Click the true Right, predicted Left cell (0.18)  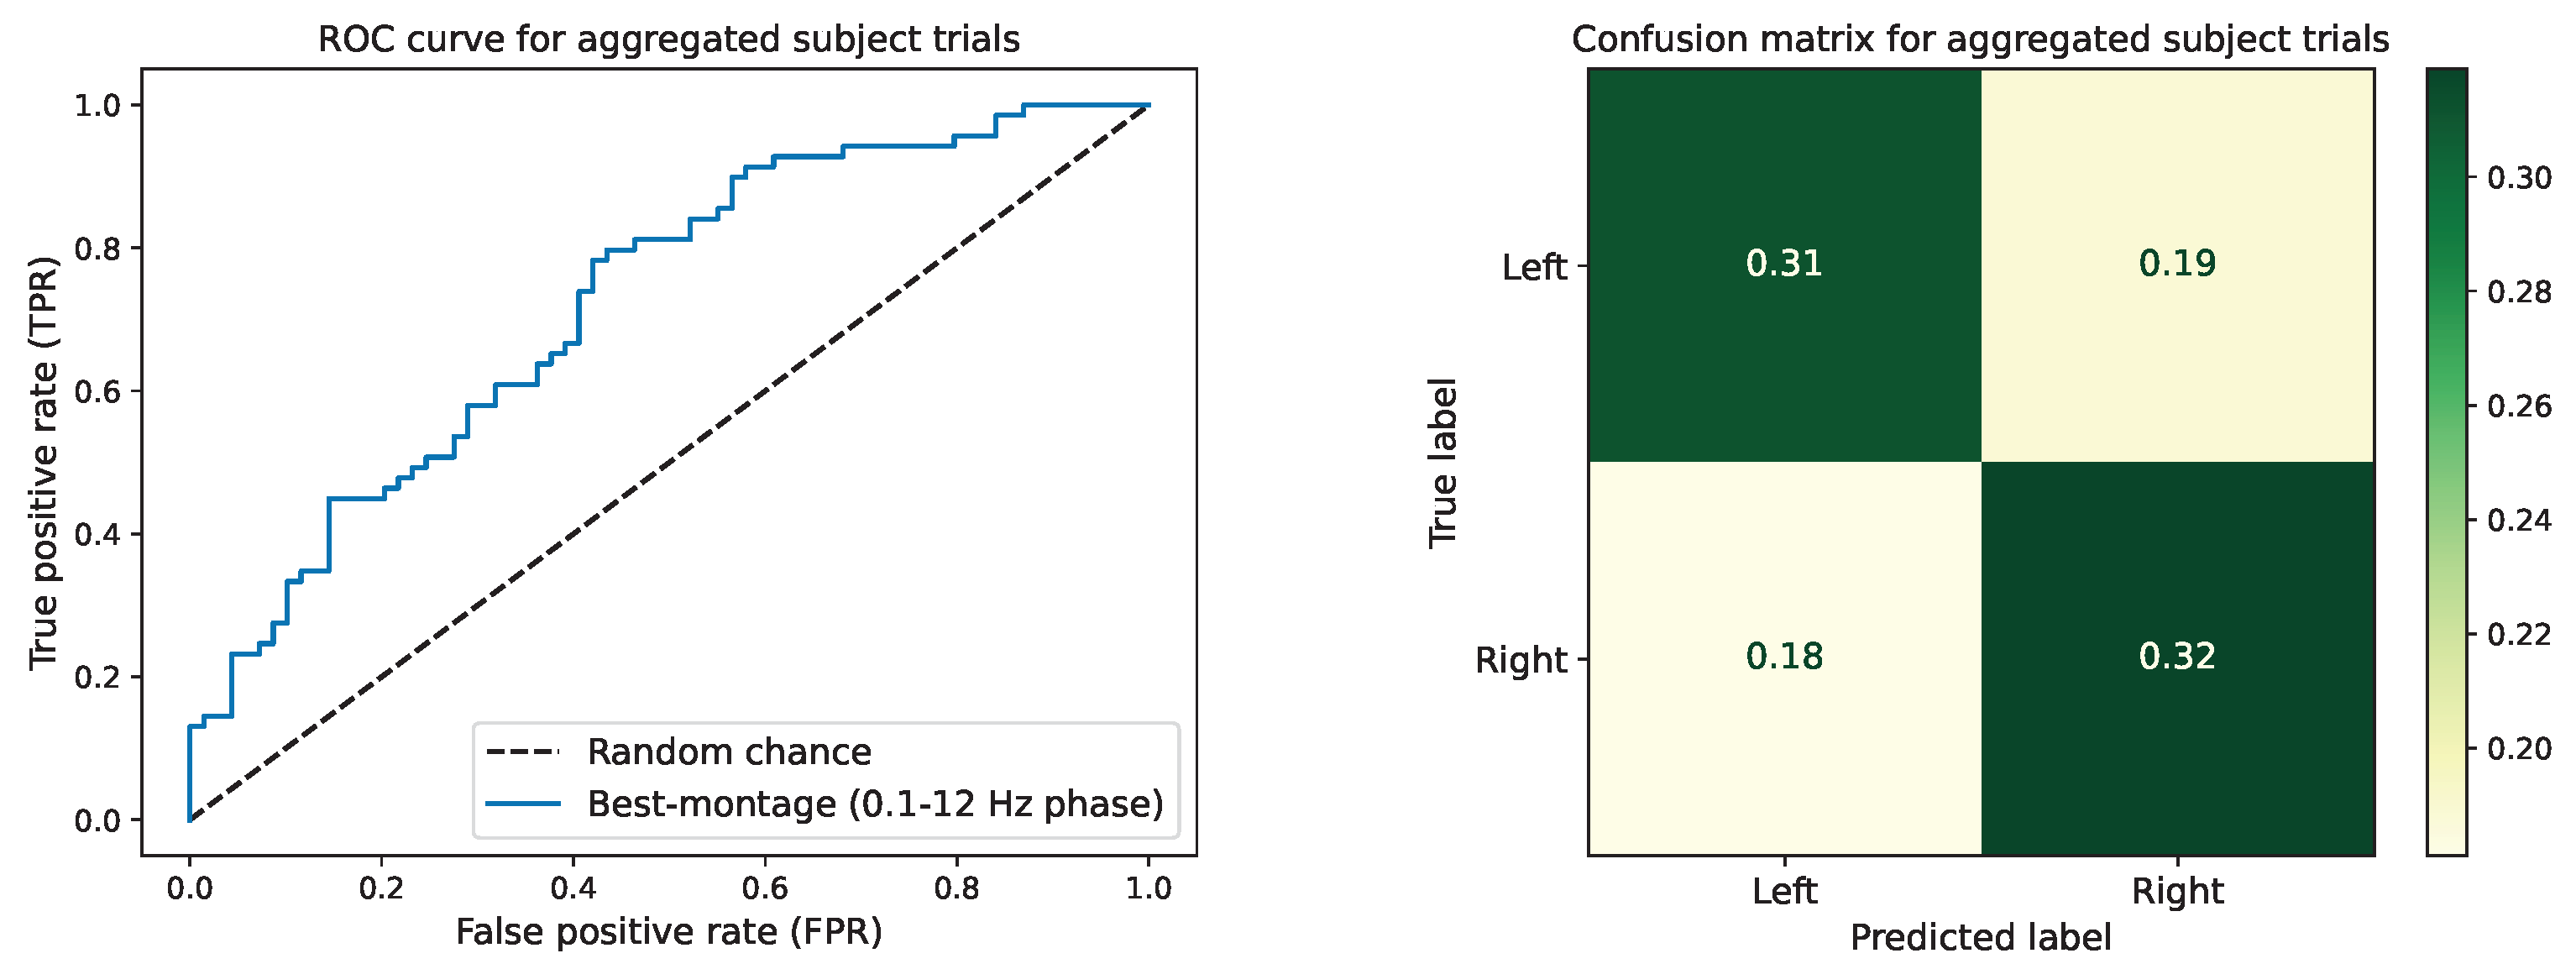coord(1784,657)
